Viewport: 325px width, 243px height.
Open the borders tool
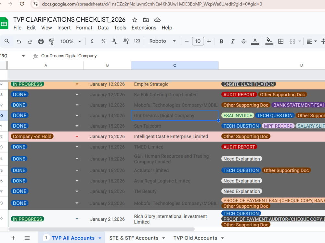[281, 41]
